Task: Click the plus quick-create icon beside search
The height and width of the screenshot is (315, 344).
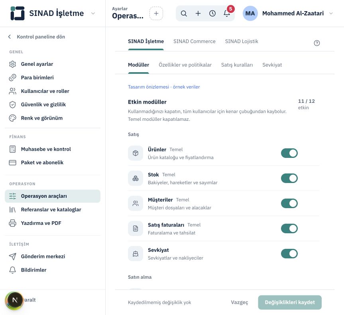Action: coord(198,14)
